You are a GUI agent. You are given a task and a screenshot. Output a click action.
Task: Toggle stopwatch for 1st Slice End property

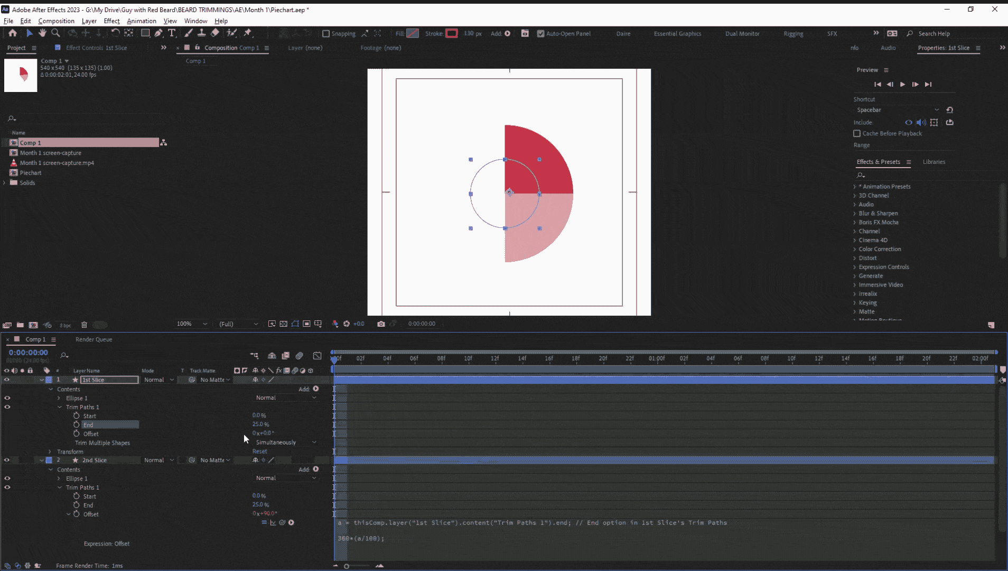coord(77,425)
